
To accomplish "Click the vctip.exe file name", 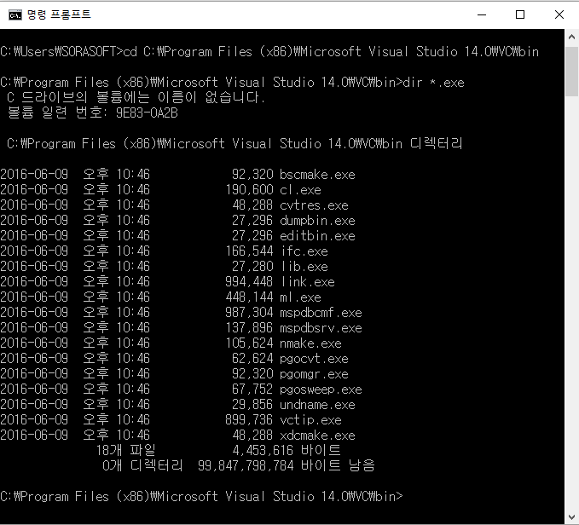I will pos(310,420).
